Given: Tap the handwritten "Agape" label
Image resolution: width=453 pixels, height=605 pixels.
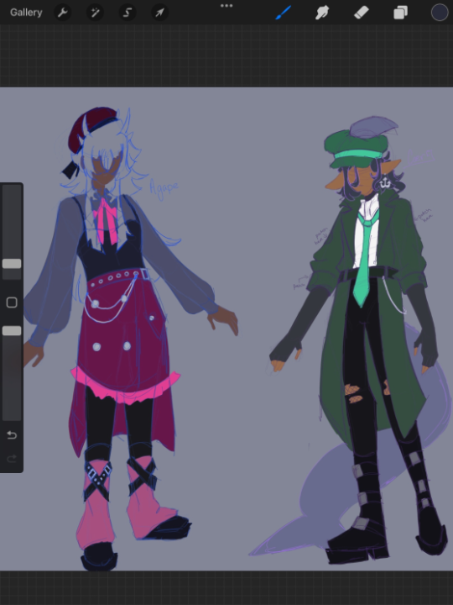Looking at the screenshot, I should click(164, 188).
